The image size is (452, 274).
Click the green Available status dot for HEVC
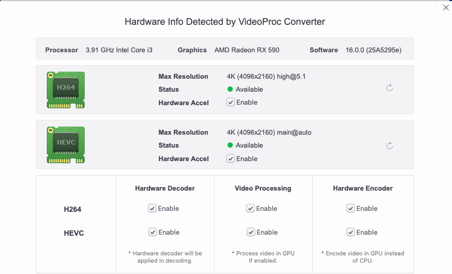tap(230, 145)
